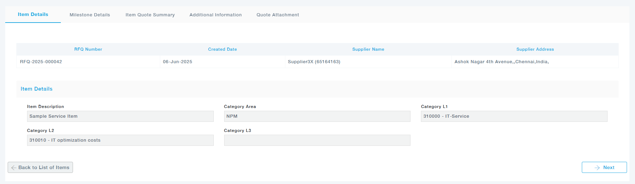Click the Next button
The width and height of the screenshot is (635, 184).
[604, 167]
